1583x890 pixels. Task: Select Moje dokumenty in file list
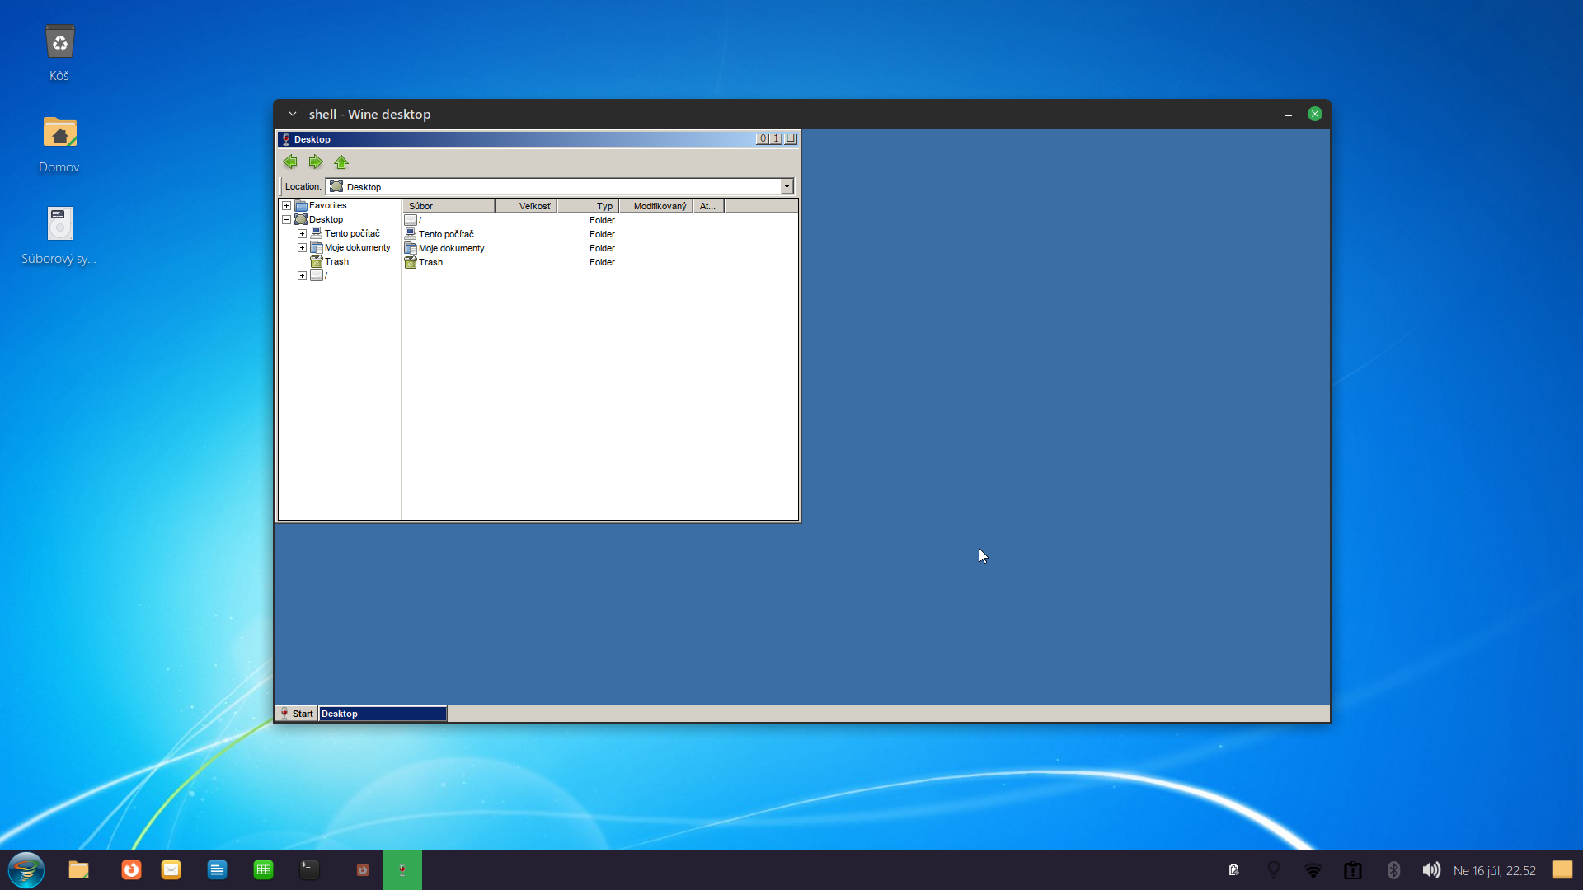pos(451,248)
